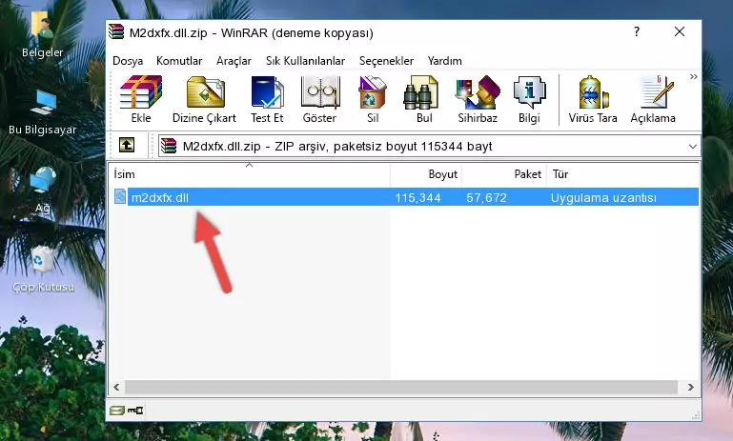Click the horizontal scrollbar left arrow

116,387
